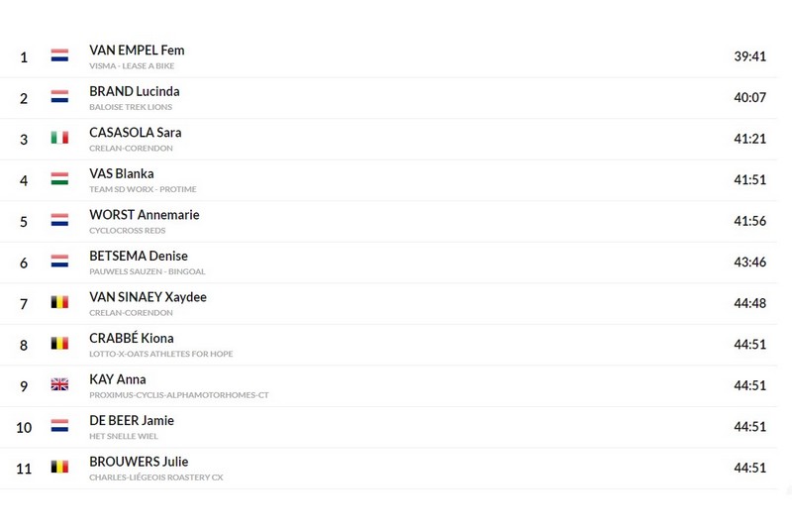The height and width of the screenshot is (528, 792).
Task: Click the finish time 43:46 for BETSEMA
Action: click(750, 262)
